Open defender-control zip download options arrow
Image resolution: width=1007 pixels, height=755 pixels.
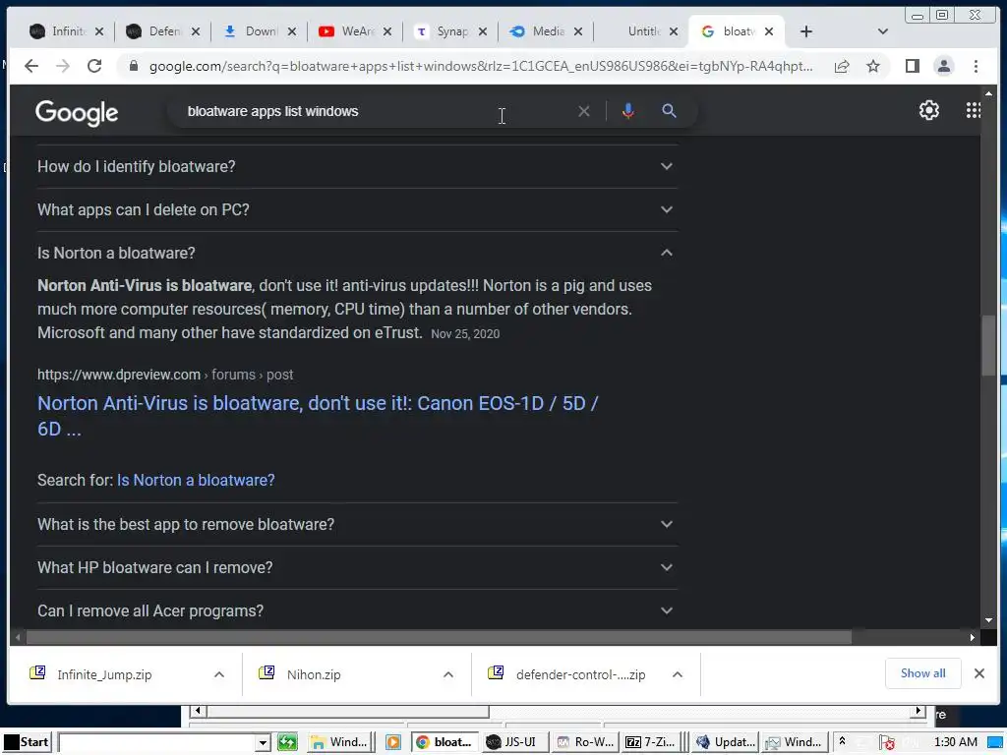677,674
